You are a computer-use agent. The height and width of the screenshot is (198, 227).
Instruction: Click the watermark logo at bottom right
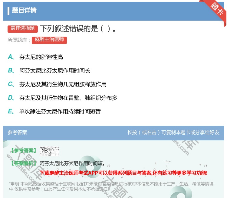(182, 192)
